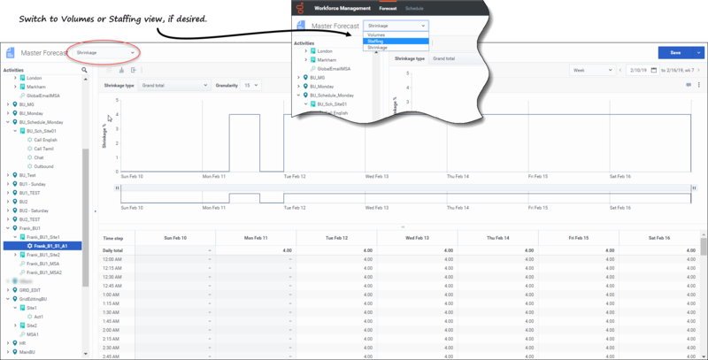
Task: Open the calendar date picker icon
Action: pos(652,69)
